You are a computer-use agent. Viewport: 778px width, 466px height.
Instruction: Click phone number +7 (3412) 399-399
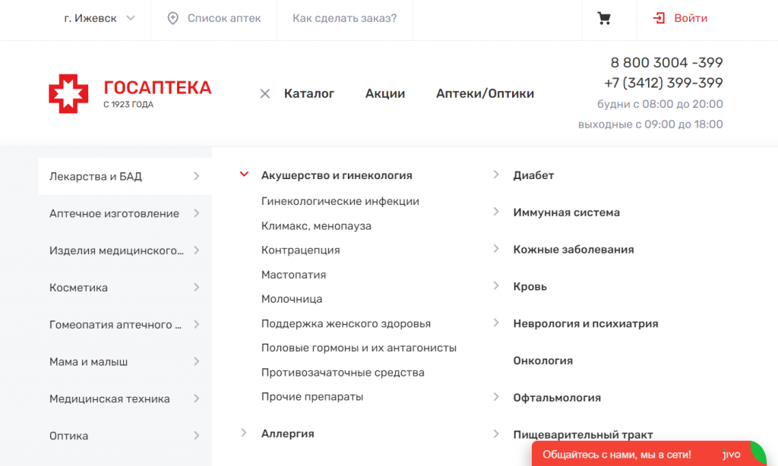click(663, 83)
